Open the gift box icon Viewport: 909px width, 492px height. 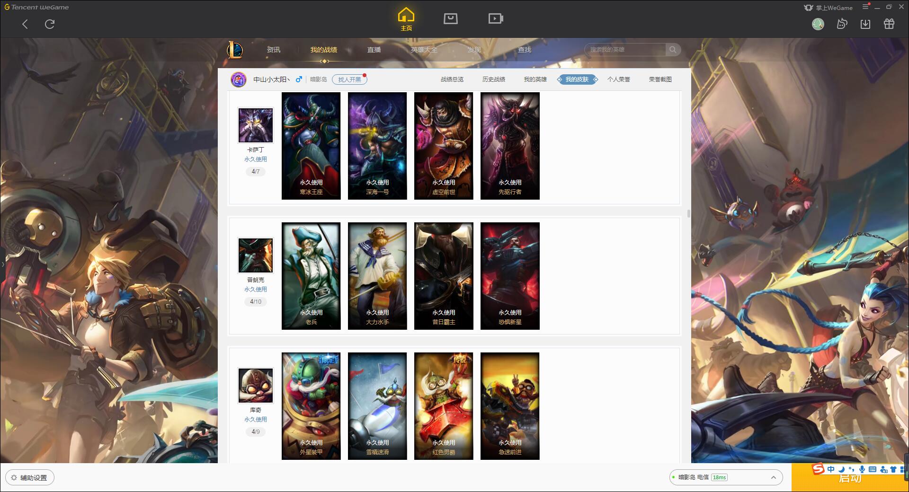889,24
